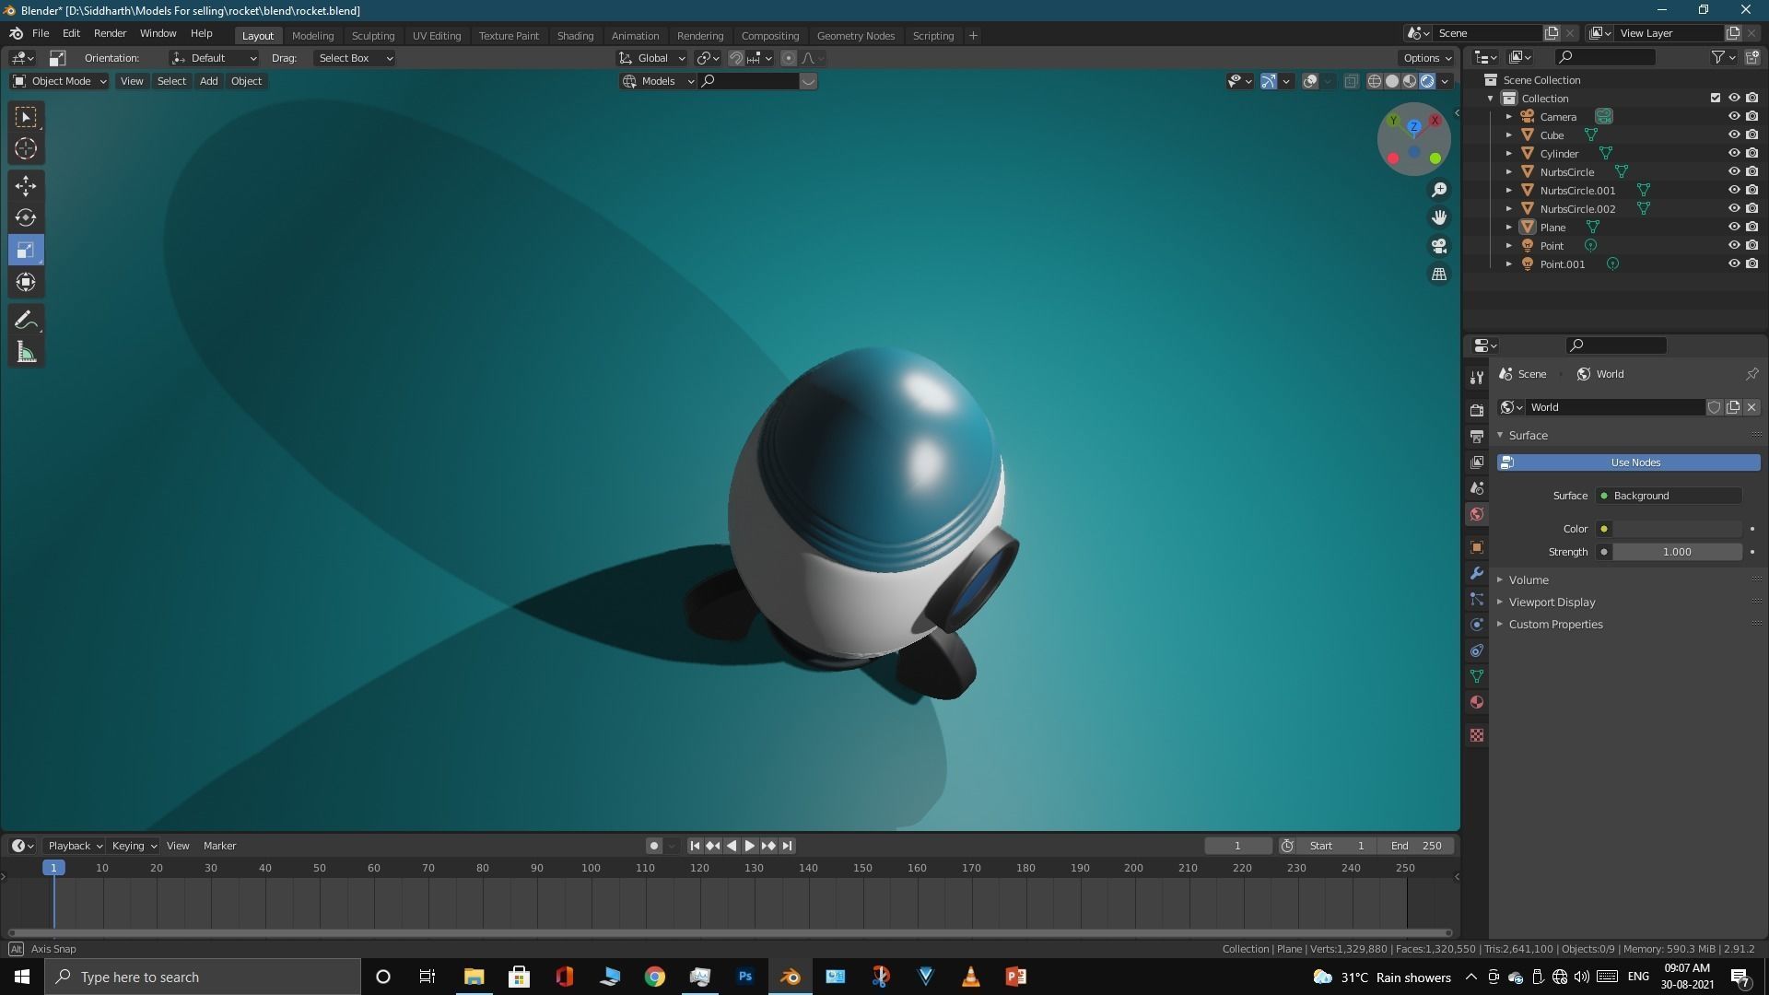Open the Object Mode dropdown

61,81
